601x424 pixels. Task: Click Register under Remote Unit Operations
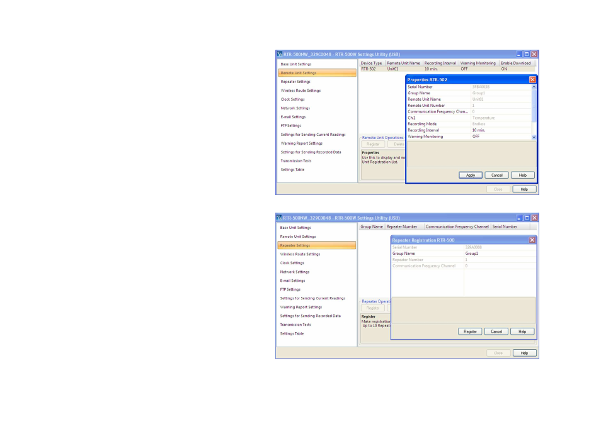coord(373,144)
